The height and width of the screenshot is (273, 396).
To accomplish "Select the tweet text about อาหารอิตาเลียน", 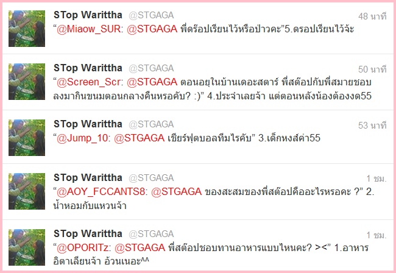I will [x=211, y=254].
